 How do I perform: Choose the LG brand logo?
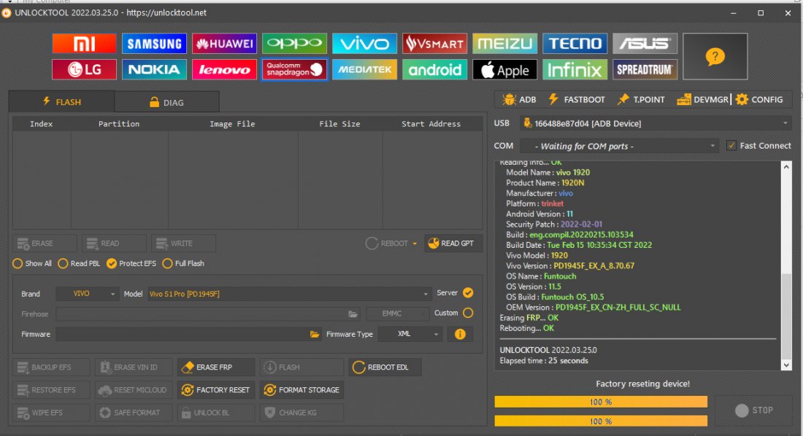pos(84,69)
